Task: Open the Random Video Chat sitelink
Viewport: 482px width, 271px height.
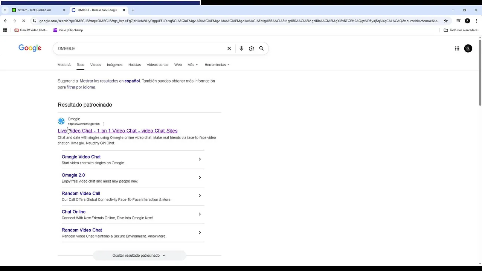Action: tap(82, 230)
